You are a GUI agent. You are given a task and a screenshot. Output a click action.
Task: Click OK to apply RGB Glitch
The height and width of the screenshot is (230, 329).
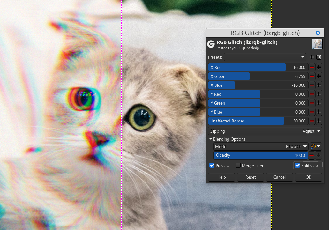[x=309, y=177]
